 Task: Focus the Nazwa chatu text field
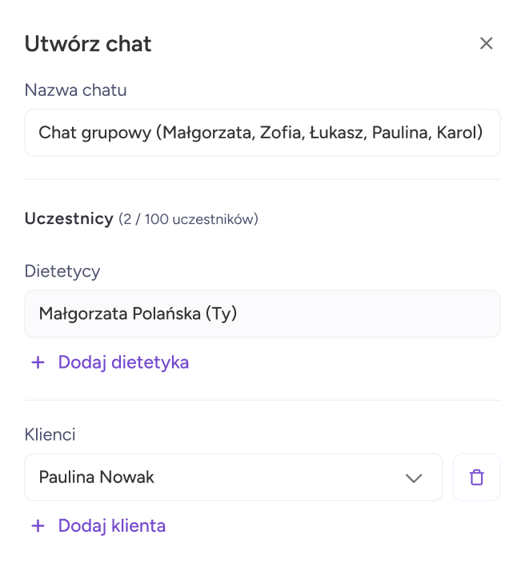[262, 133]
